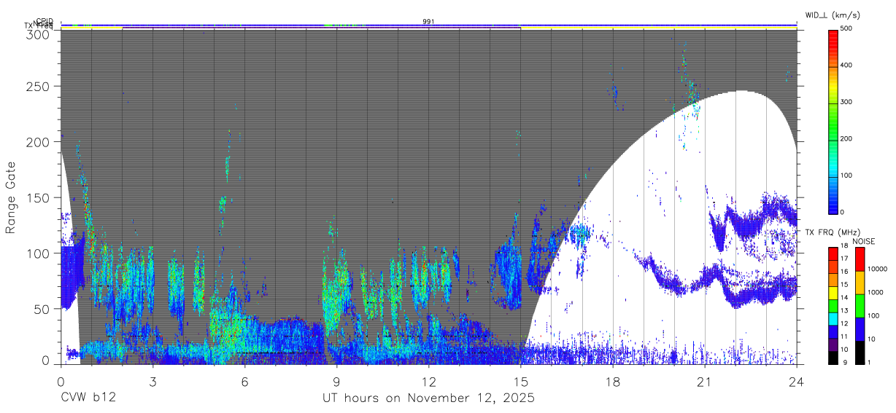Select the yellow segment of TX FRQ bar
Image resolution: width=896 pixels, height=413 pixels.
click(833, 293)
